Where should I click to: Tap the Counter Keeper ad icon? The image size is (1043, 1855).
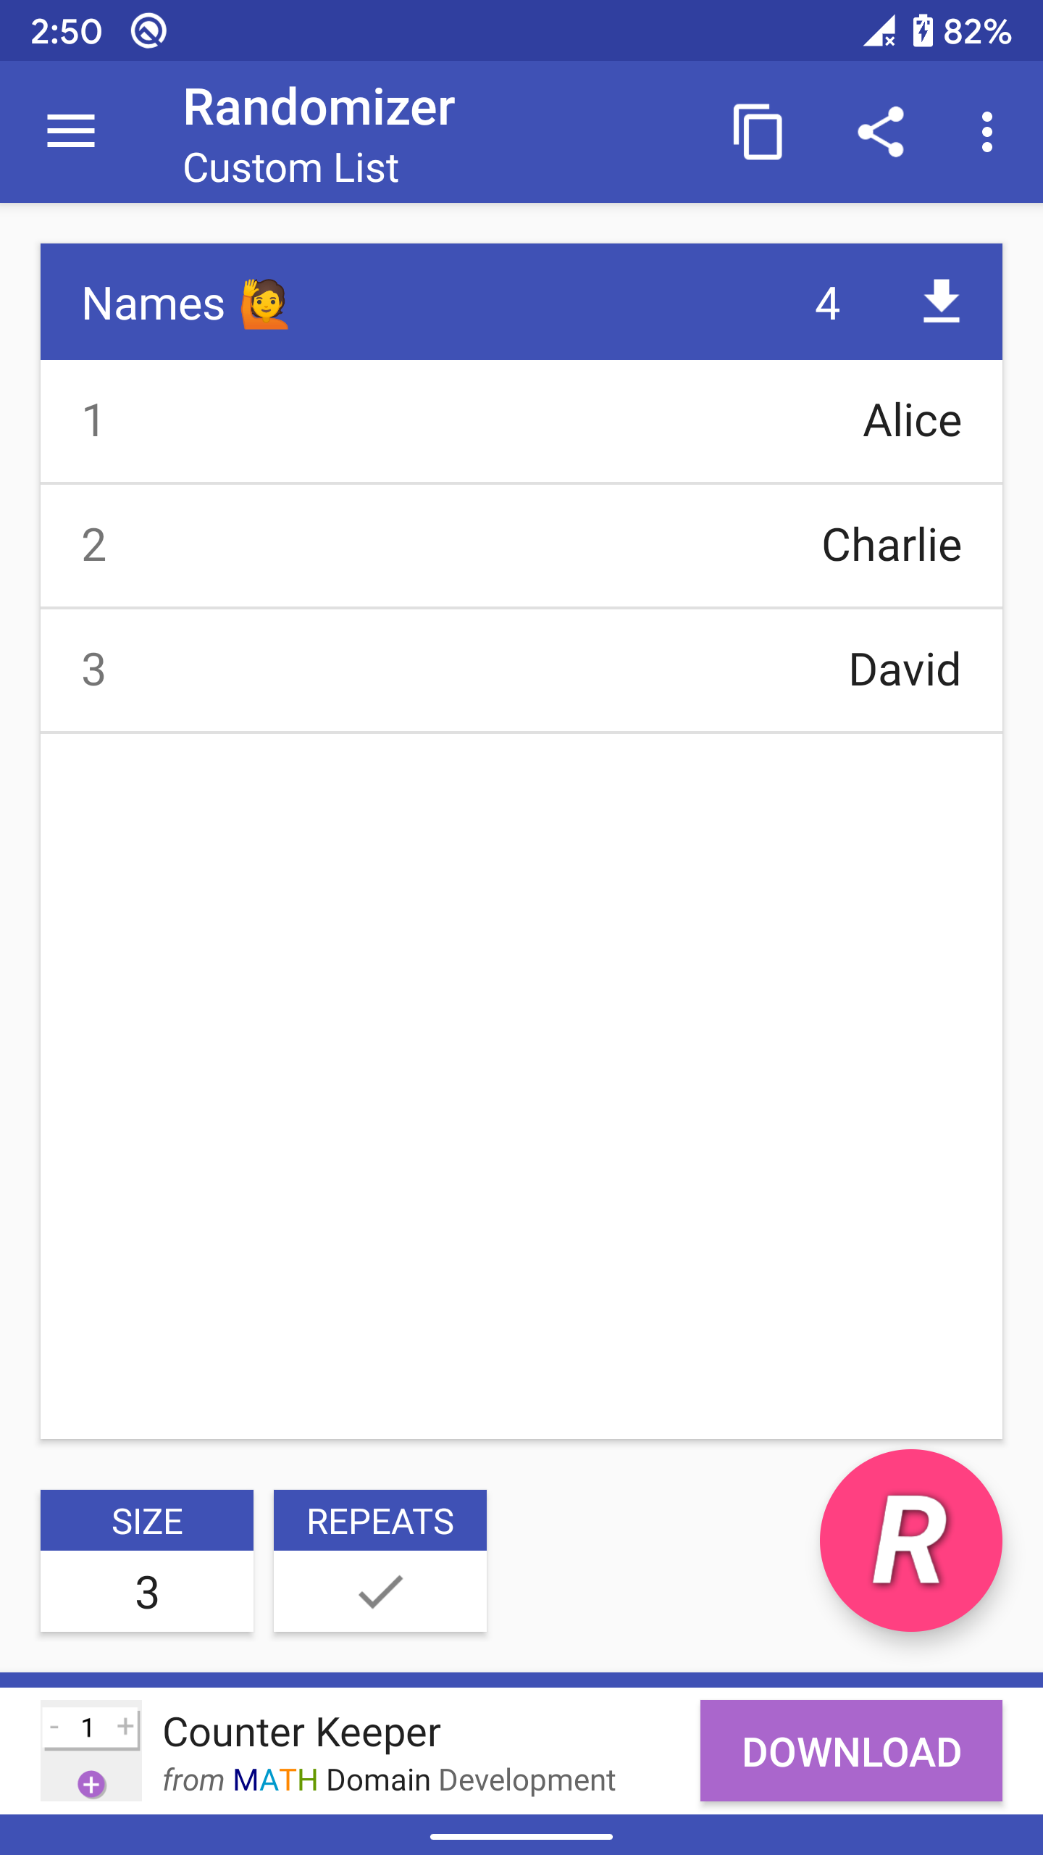coord(91,1751)
